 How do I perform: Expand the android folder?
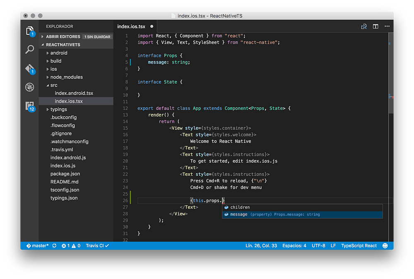(76, 53)
